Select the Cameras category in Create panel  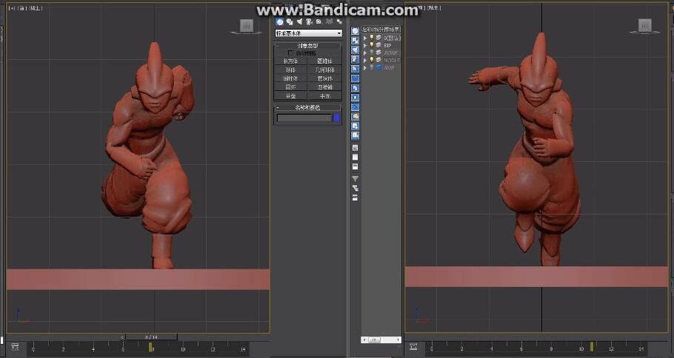309,22
